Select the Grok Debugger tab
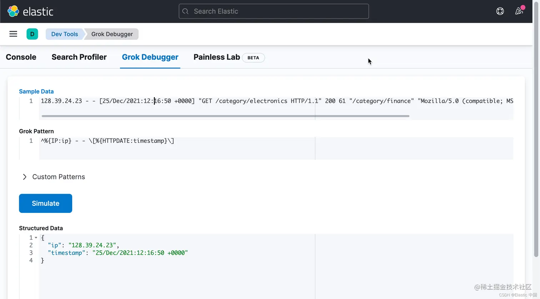Screen dimensions: 540x299 point(150,57)
